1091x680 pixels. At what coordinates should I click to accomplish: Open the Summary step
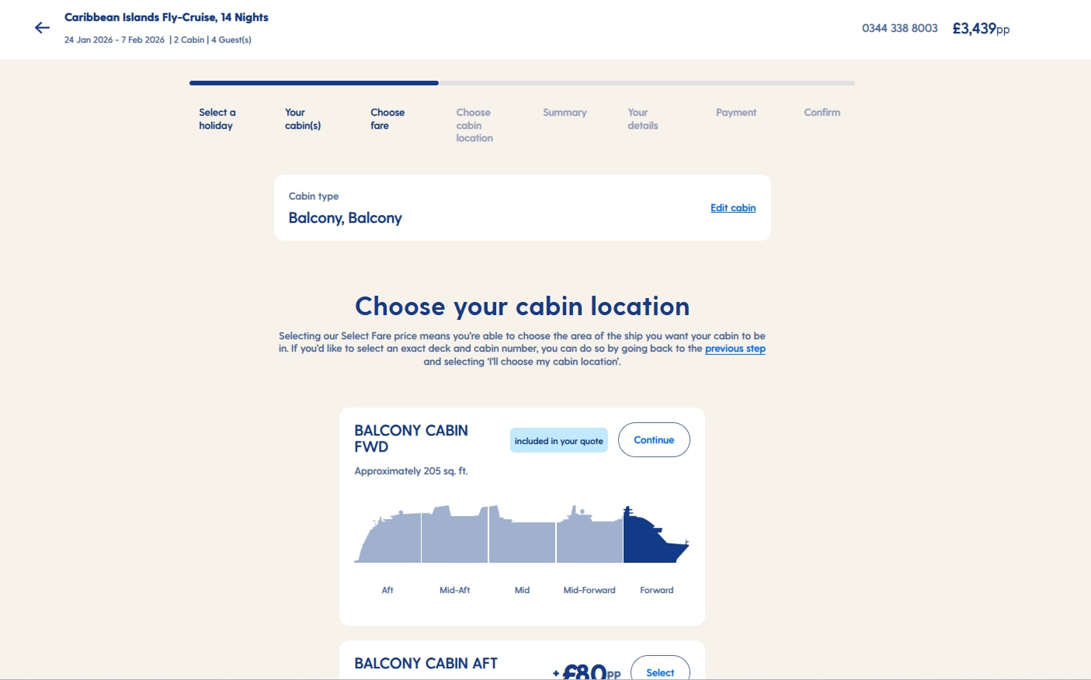pos(565,113)
